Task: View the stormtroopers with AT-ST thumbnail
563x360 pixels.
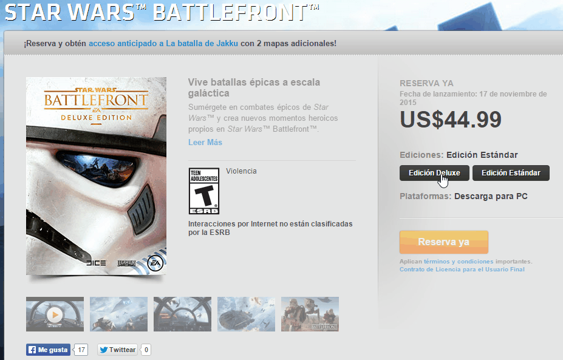Action: tap(310, 314)
